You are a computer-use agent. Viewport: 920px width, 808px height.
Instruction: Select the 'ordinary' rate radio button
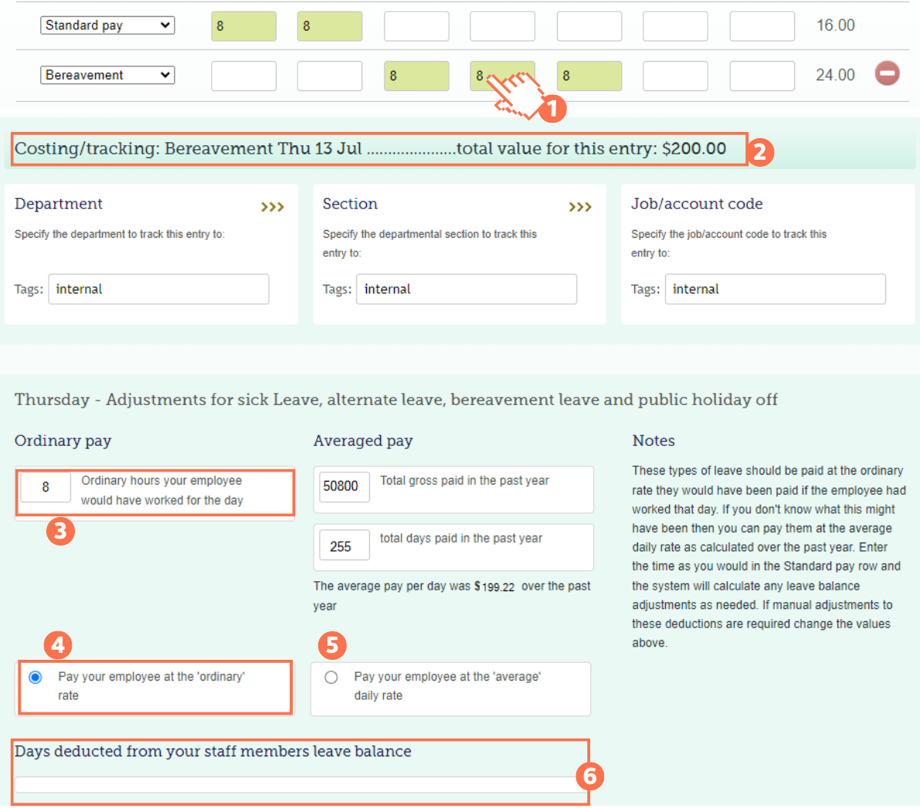click(34, 677)
